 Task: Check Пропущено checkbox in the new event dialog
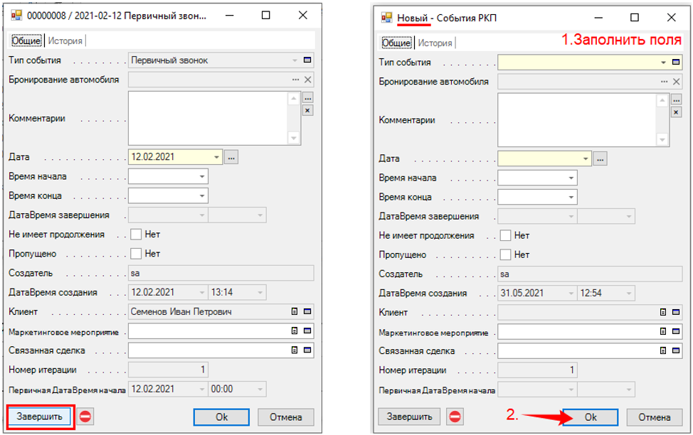click(505, 254)
